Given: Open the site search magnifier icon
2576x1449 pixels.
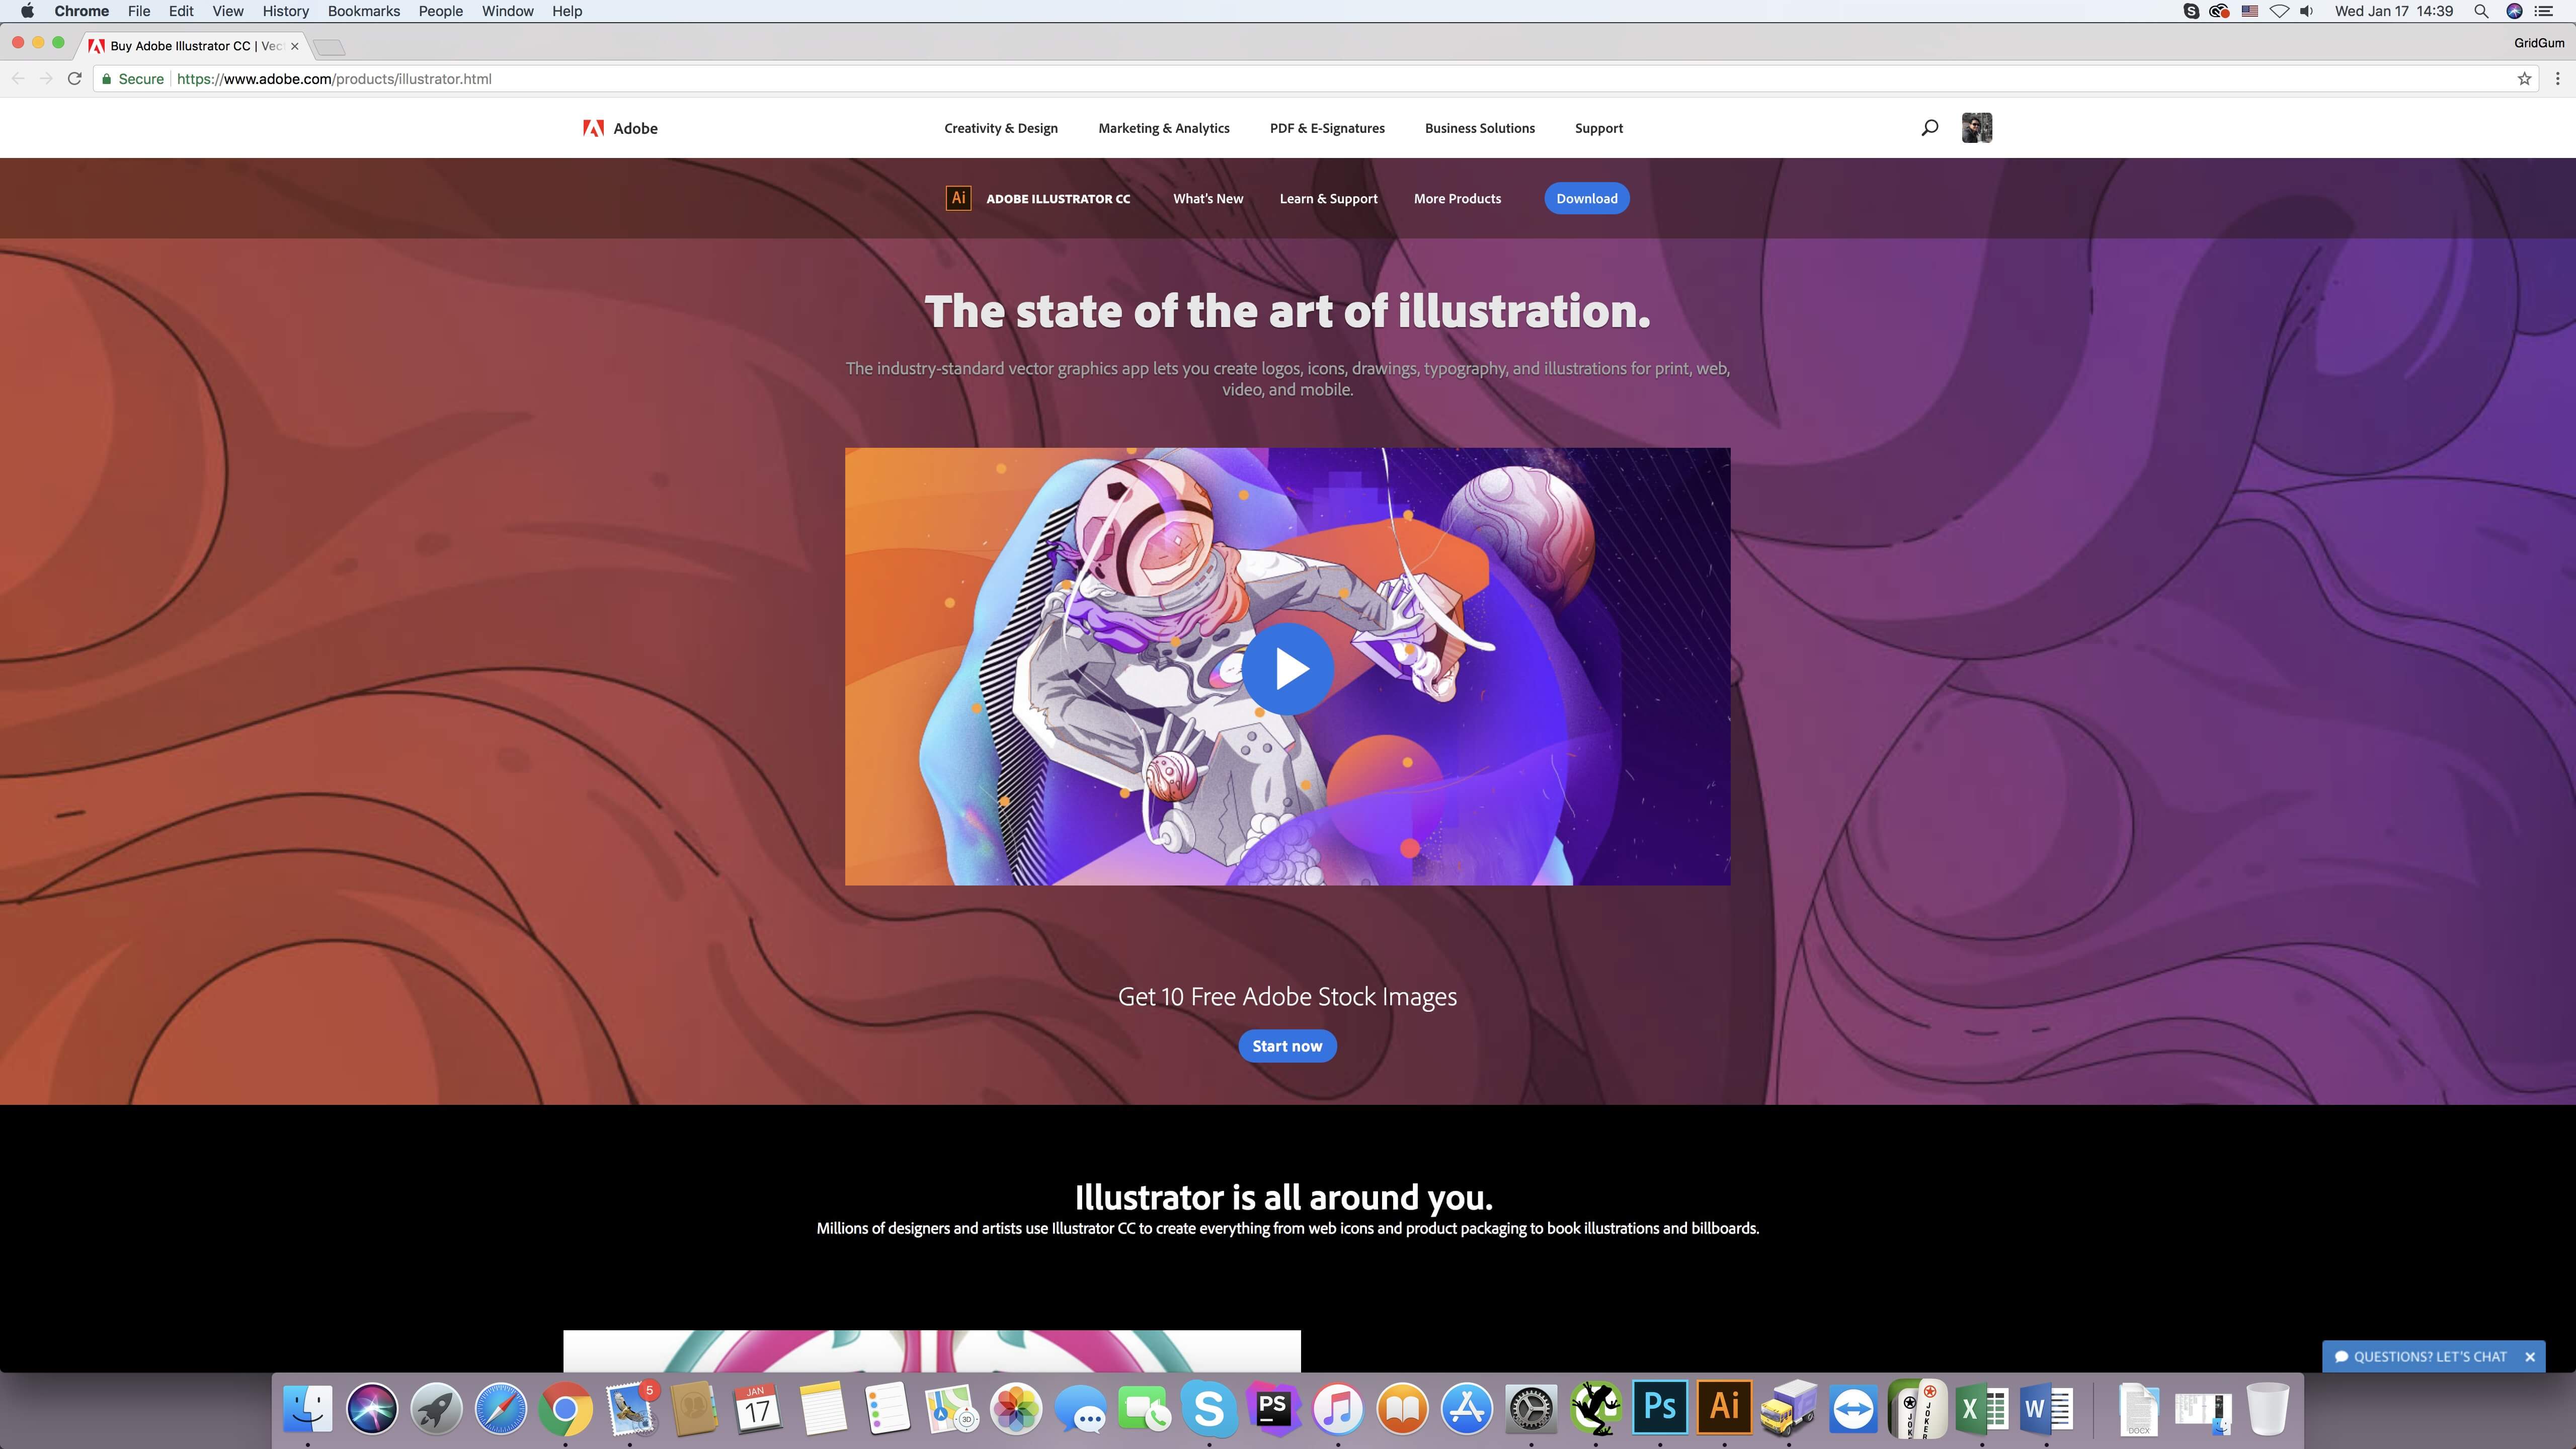Looking at the screenshot, I should (x=1929, y=127).
